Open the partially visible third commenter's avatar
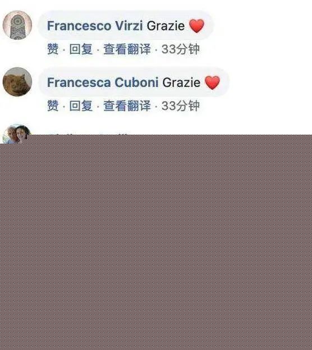 (16, 133)
